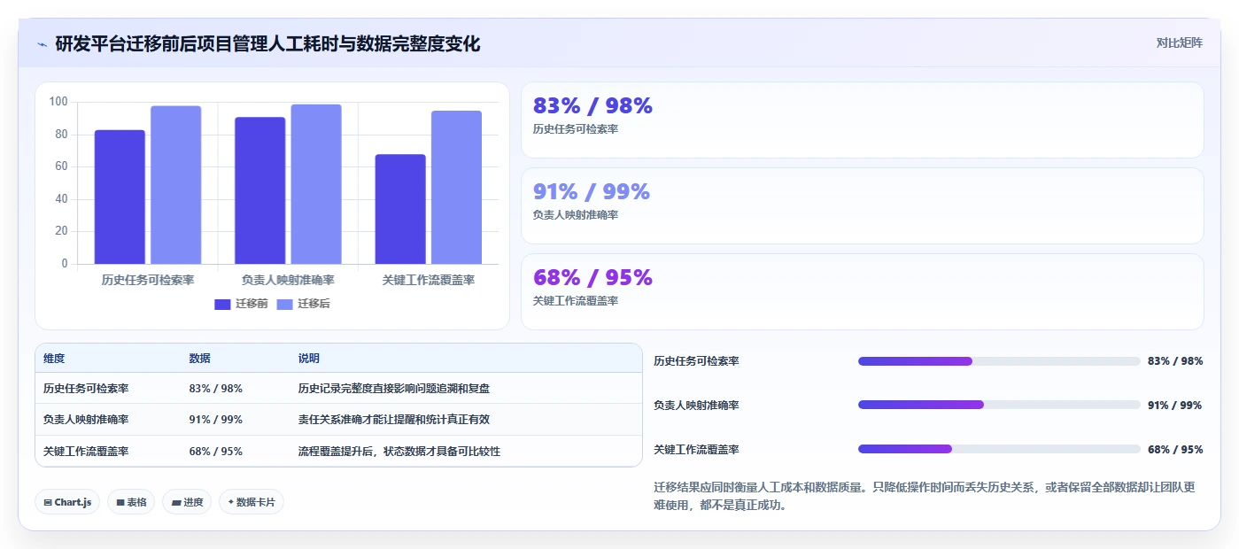Image resolution: width=1239 pixels, height=549 pixels.
Task: Click the chart x-axis label 负责人映射准确率
Action: click(x=288, y=280)
